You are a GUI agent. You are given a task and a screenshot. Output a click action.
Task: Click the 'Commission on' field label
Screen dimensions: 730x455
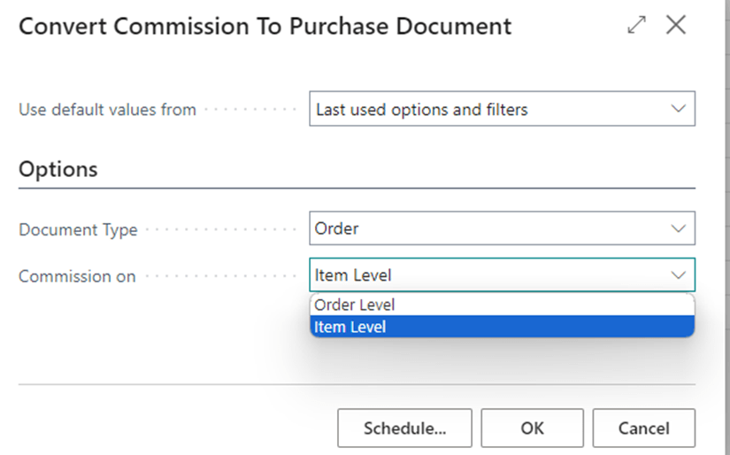(x=77, y=276)
